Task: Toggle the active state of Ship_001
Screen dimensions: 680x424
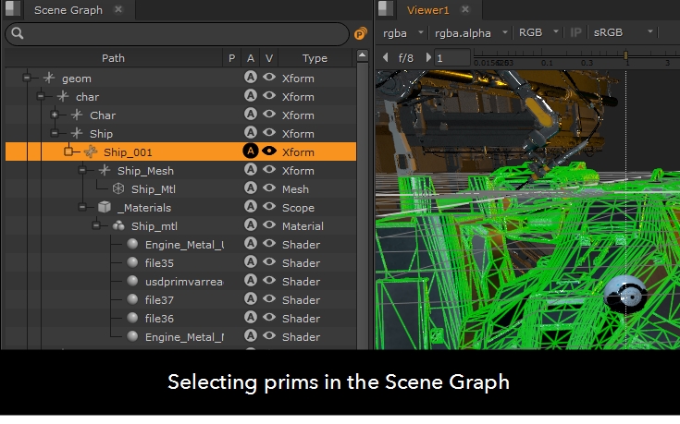Action: point(250,152)
